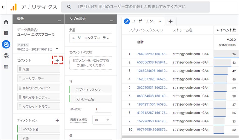Collapse the タブの設定 panel
The height and width of the screenshot is (140, 239).
(x=112, y=20)
